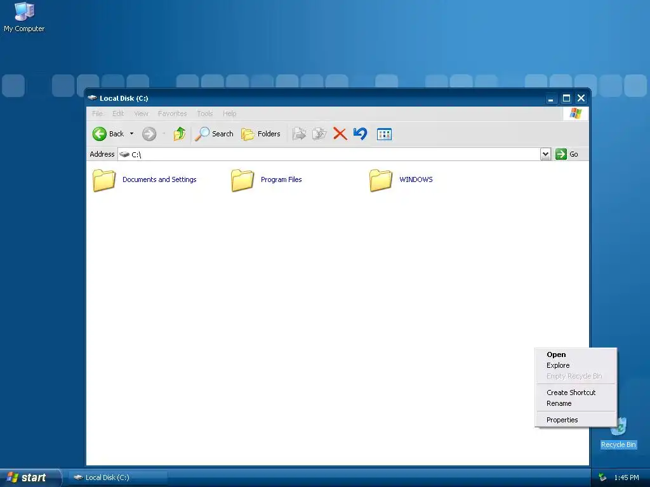The width and height of the screenshot is (650, 487).
Task: Choose Properties in the context menu
Action: click(x=576, y=420)
